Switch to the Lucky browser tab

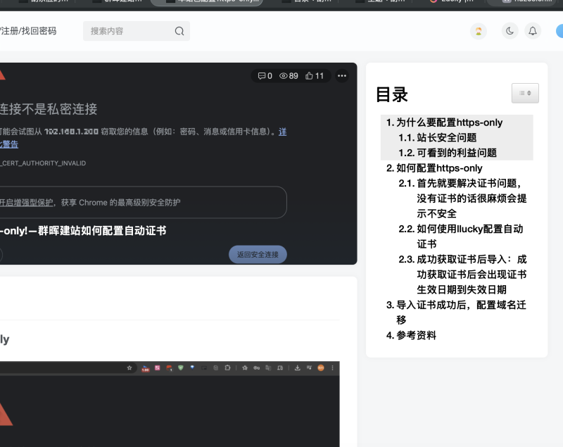(x=453, y=2)
